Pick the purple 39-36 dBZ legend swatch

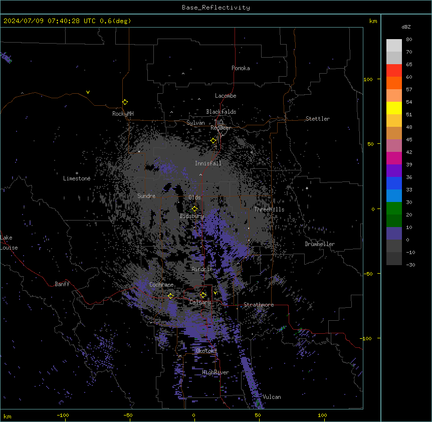(x=394, y=171)
